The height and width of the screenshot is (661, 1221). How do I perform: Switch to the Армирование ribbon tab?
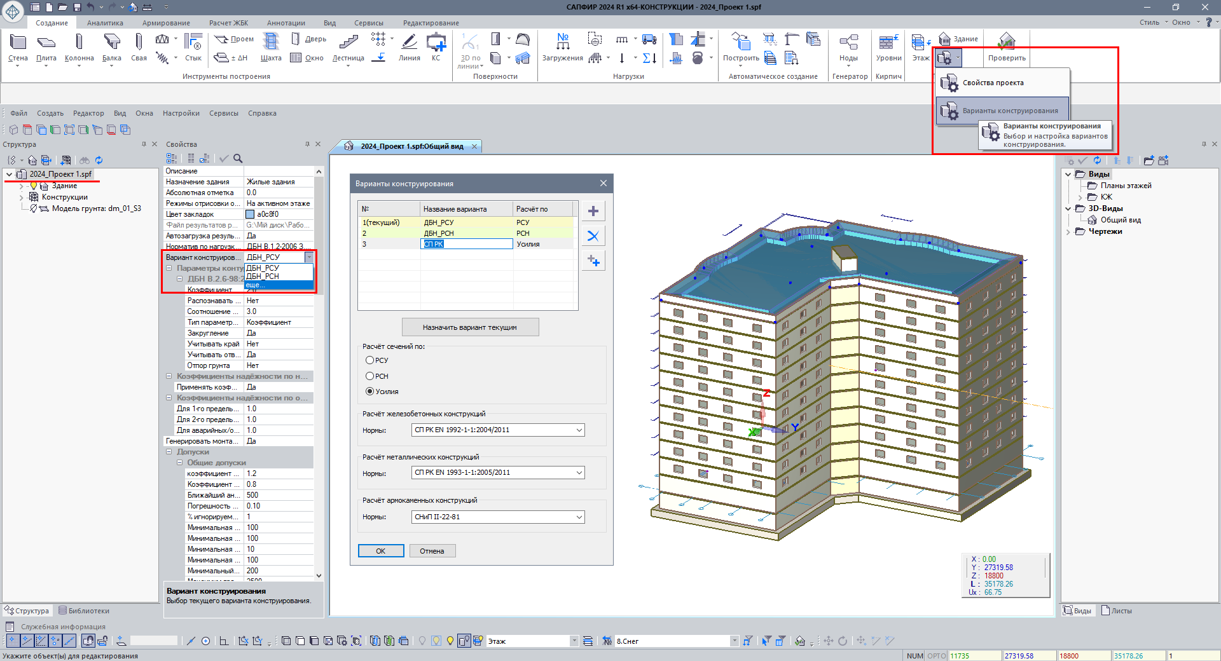[x=166, y=23]
